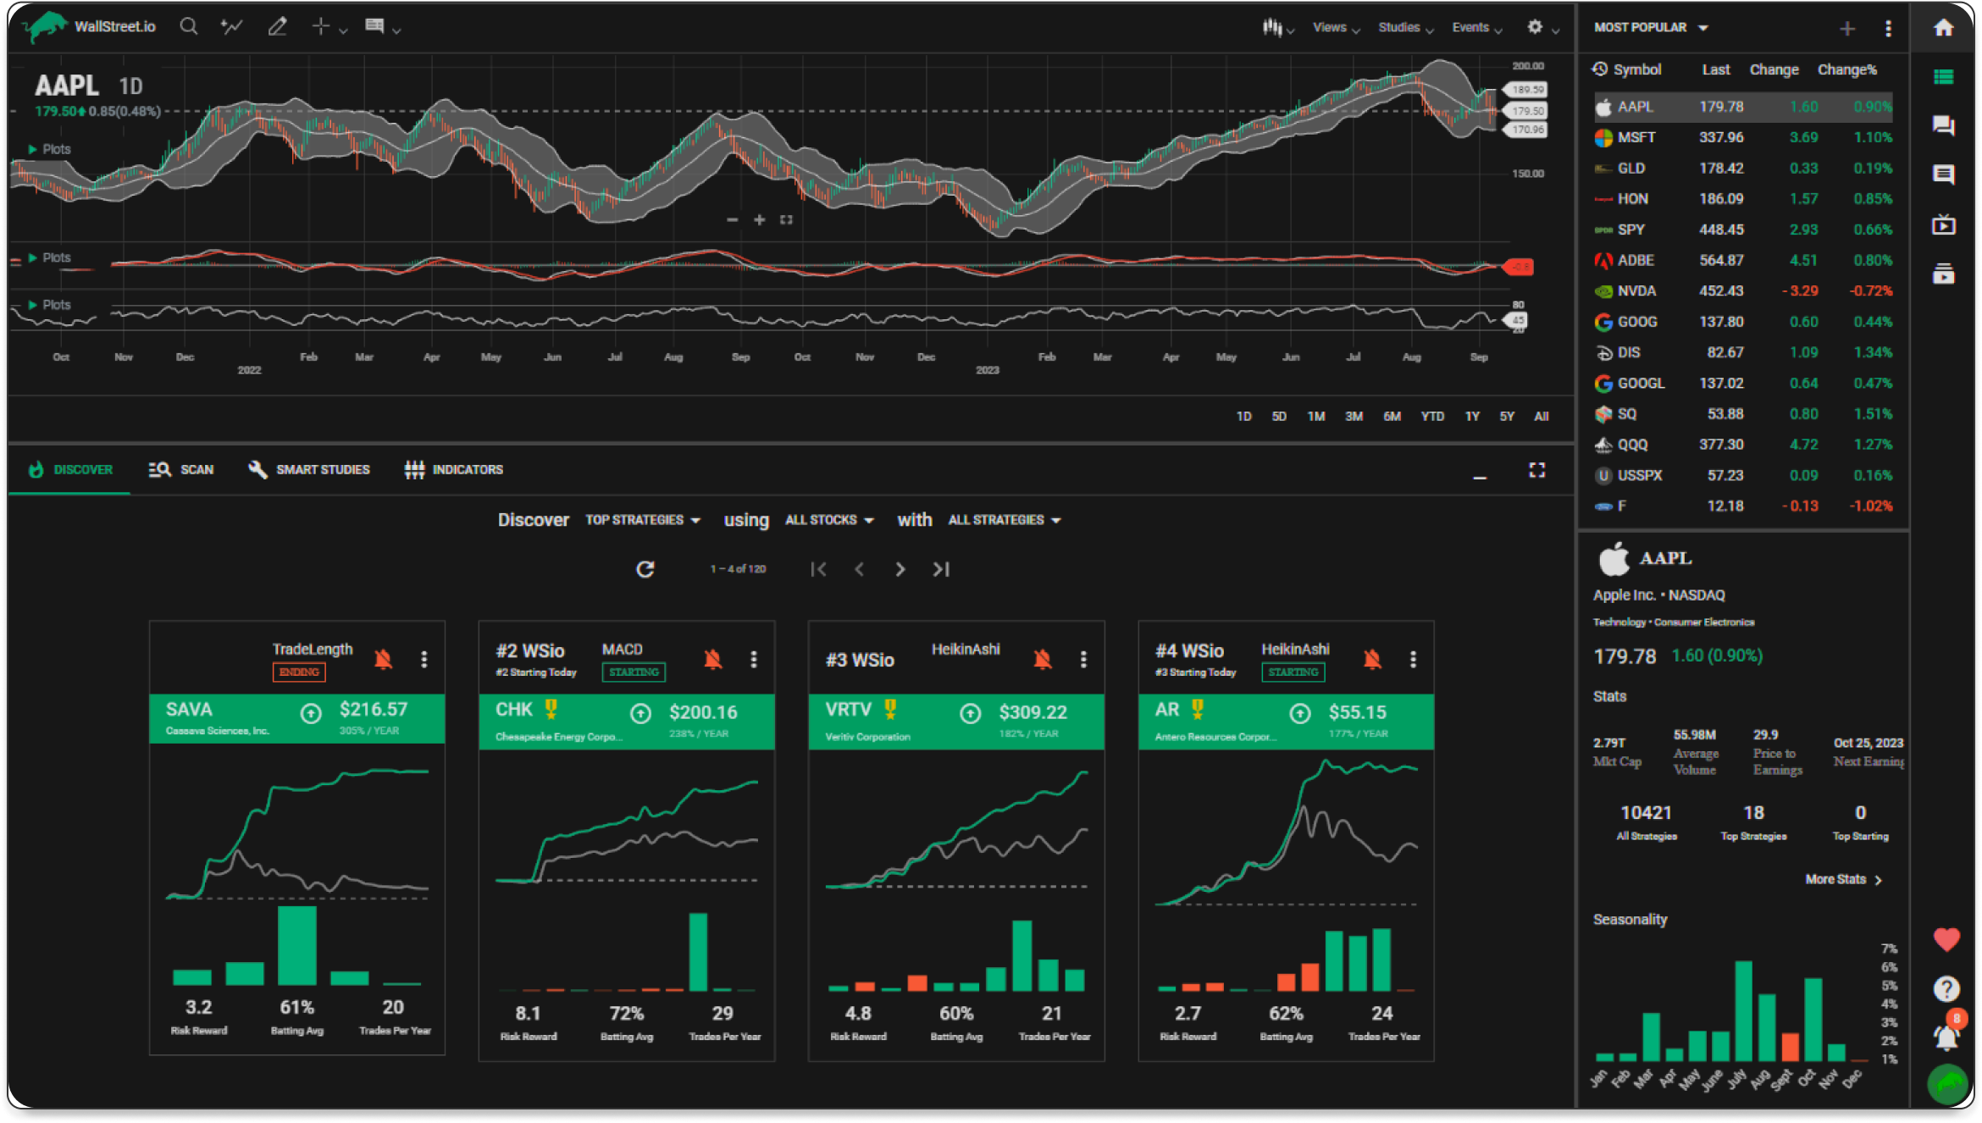Open the notifications bell with badge
1982x1123 pixels.
tap(1946, 1035)
